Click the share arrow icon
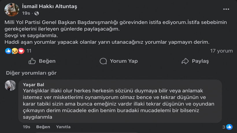The image size is (237, 133). click(x=185, y=61)
